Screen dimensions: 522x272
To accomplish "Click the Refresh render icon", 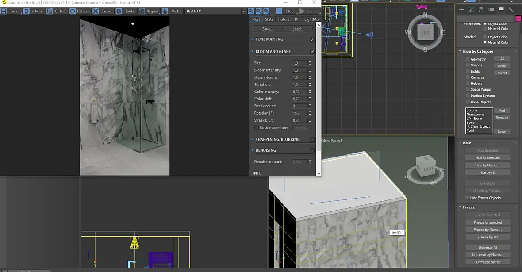I will (x=73, y=11).
